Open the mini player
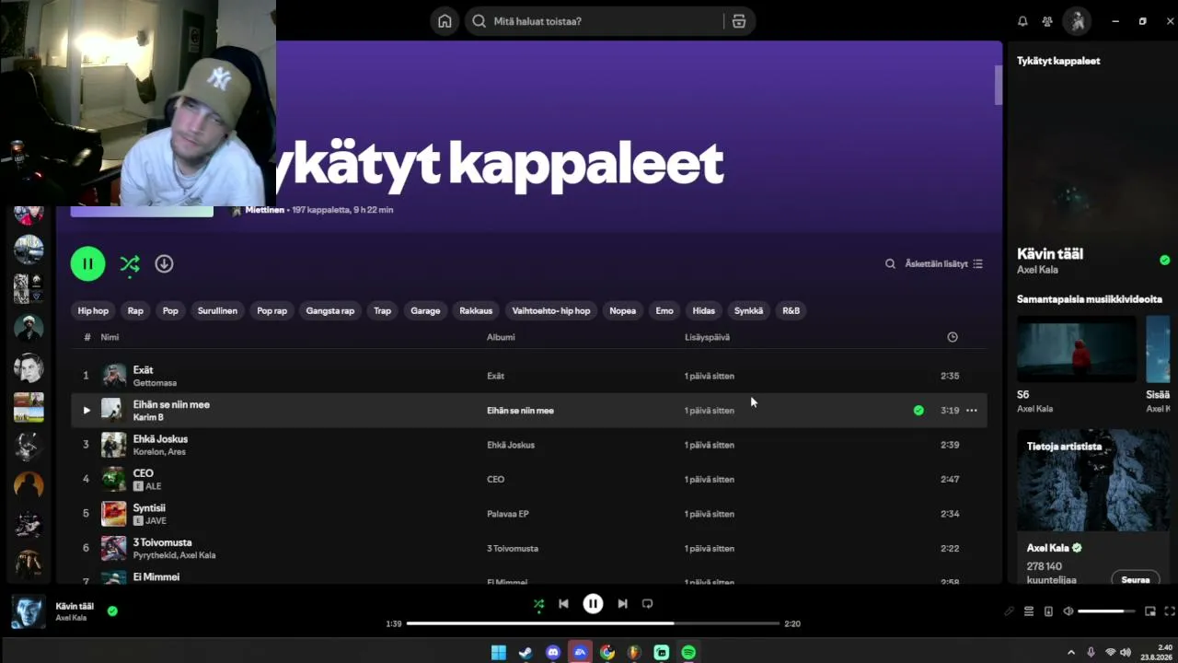 (x=1150, y=611)
